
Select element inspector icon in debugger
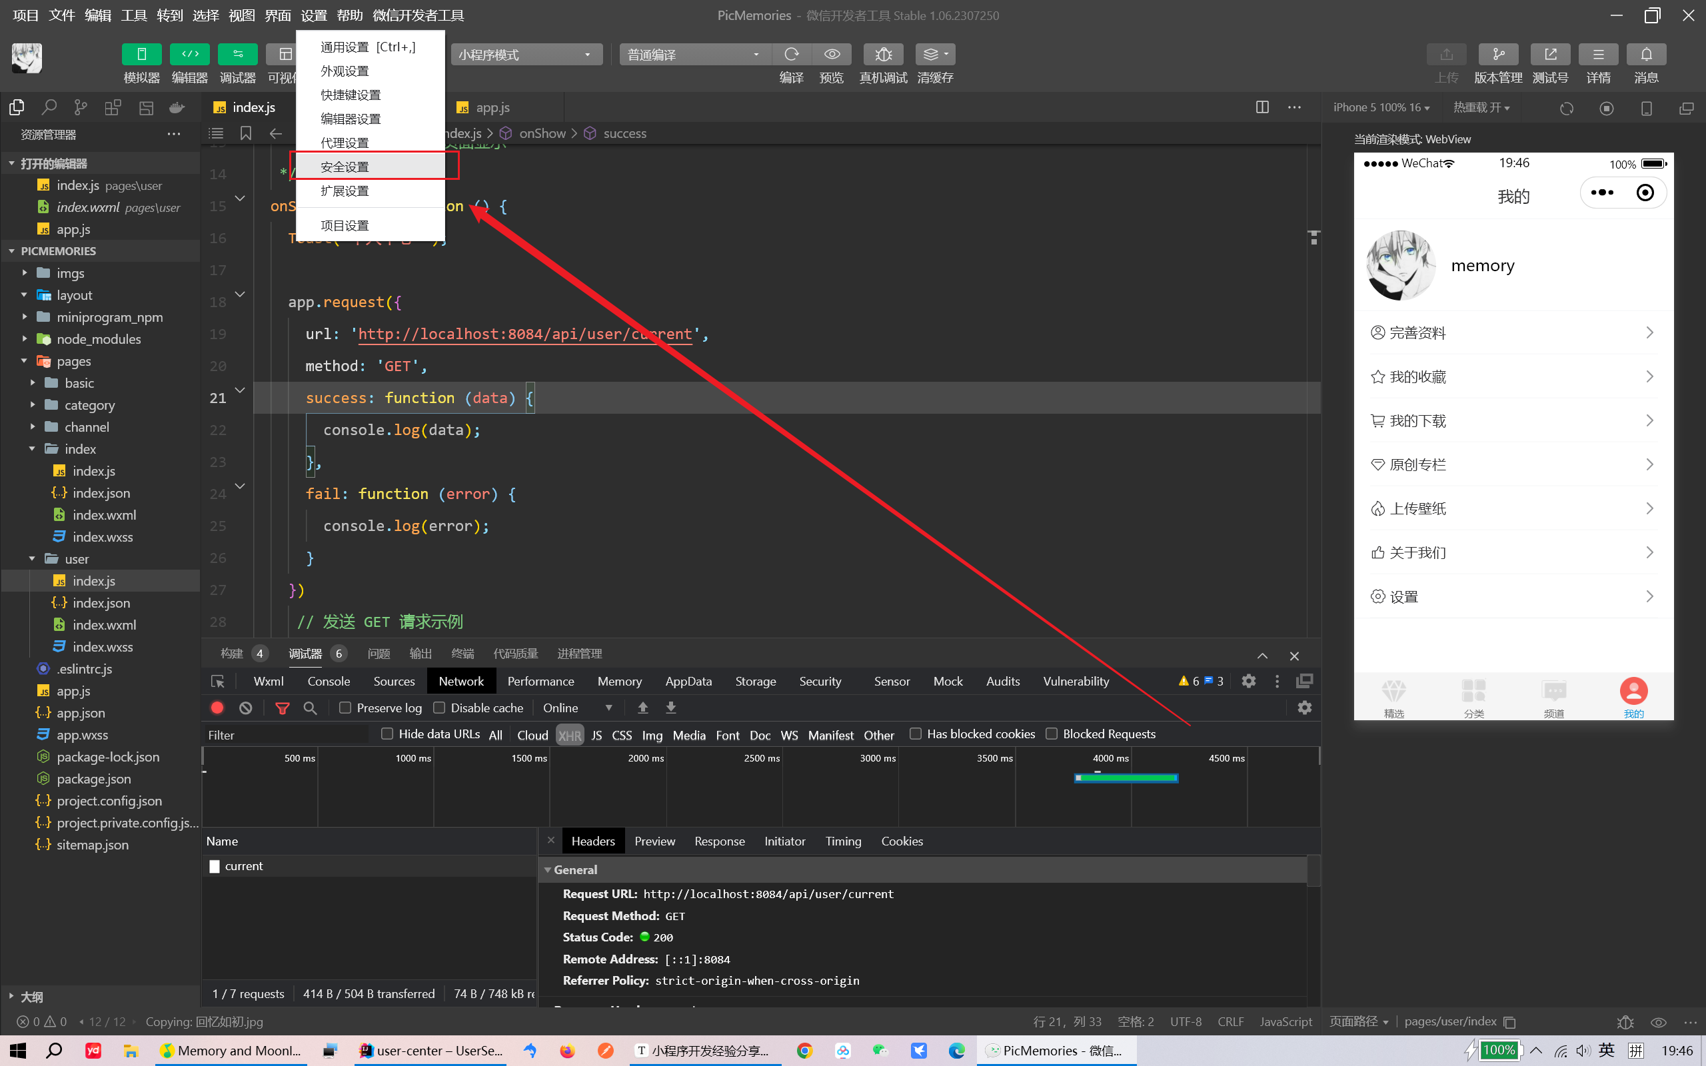[x=218, y=681]
